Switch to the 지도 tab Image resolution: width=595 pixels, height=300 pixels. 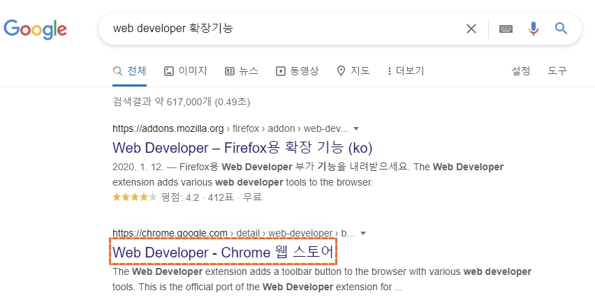coord(353,71)
